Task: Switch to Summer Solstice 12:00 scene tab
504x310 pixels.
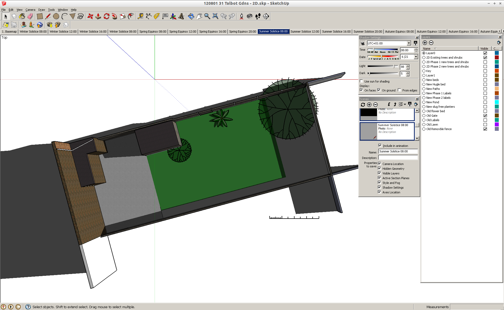Action: pos(305,32)
